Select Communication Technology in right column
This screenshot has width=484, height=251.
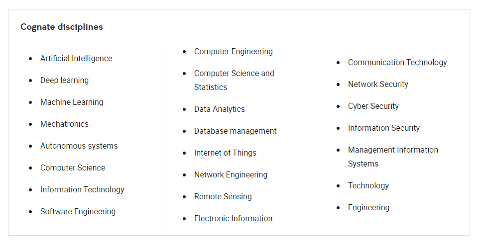(x=397, y=63)
